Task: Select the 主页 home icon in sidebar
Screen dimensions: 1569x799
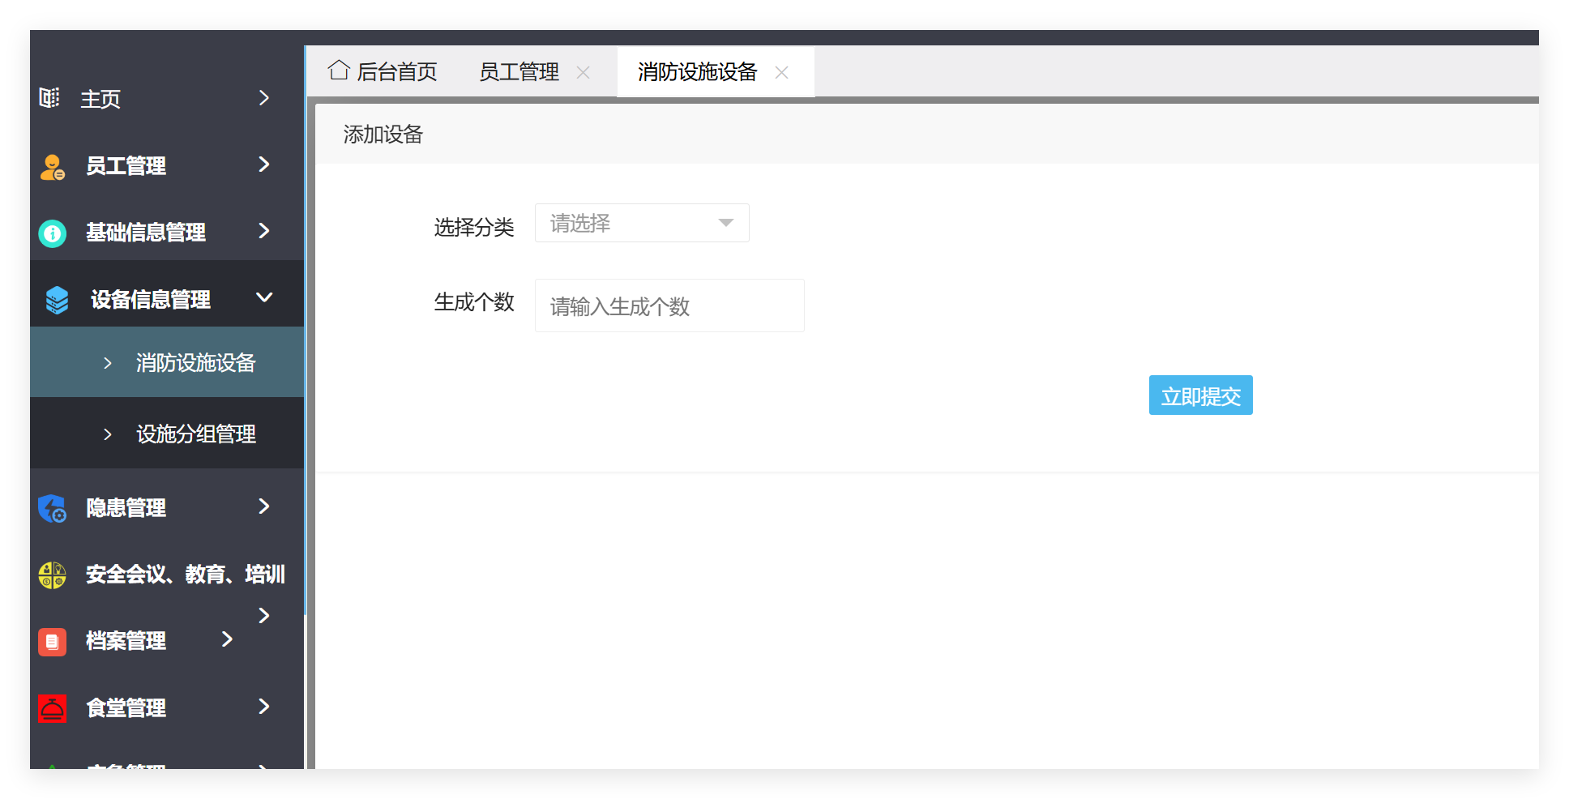Action: [49, 98]
